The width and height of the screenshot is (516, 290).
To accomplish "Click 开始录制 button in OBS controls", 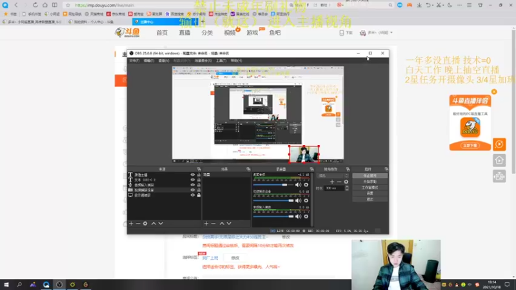I will (x=370, y=182).
